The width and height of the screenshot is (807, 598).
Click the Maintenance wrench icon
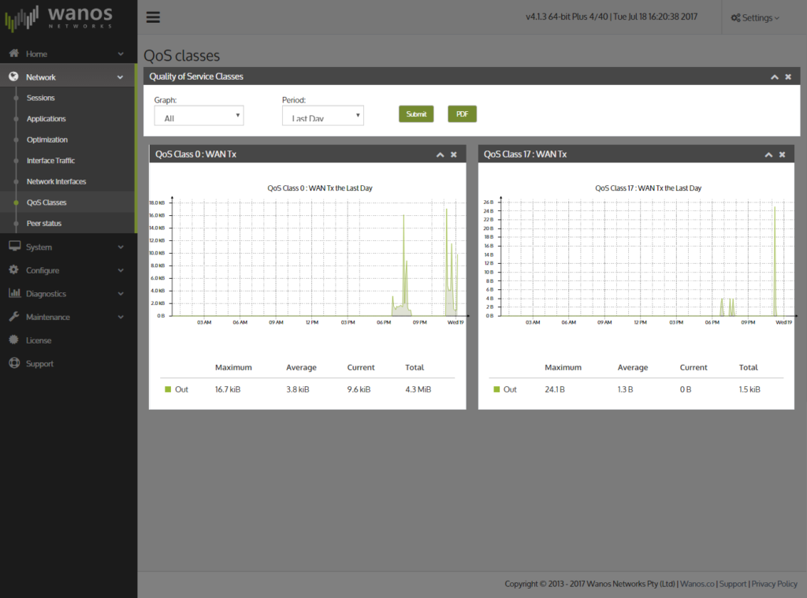click(13, 317)
